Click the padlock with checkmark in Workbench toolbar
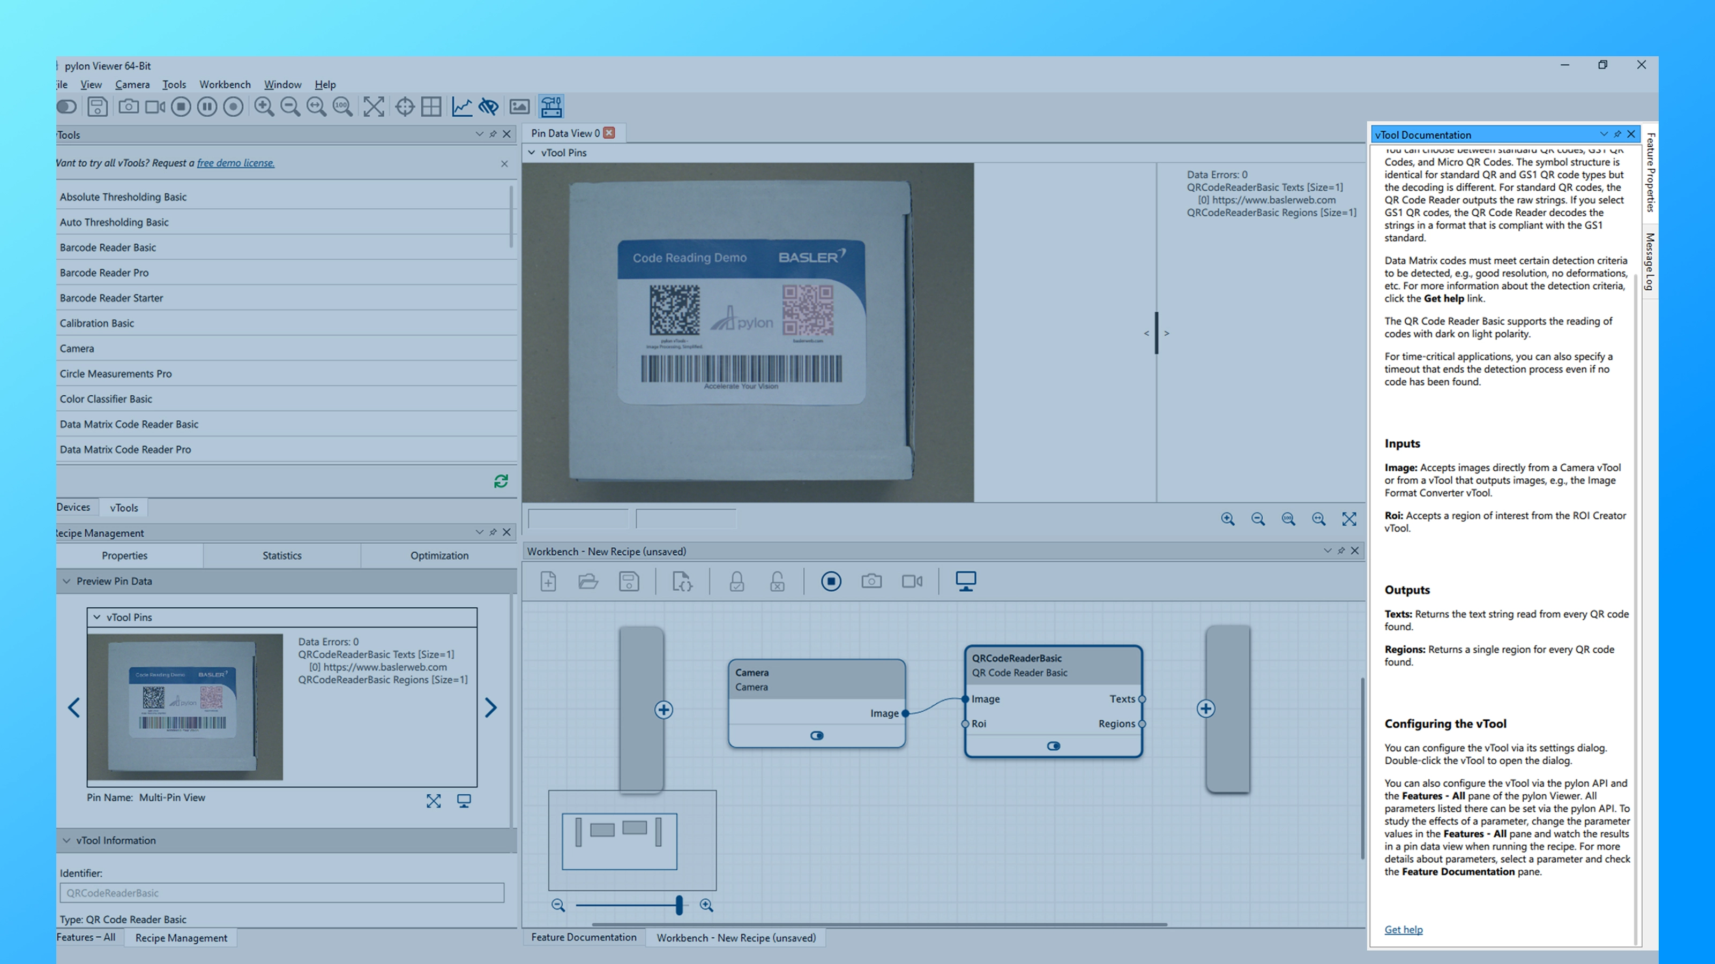Image resolution: width=1715 pixels, height=964 pixels. 736,582
